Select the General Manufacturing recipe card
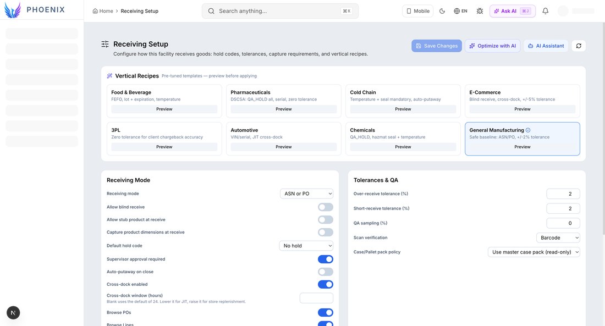Image resolution: width=605 pixels, height=326 pixels. point(522,139)
